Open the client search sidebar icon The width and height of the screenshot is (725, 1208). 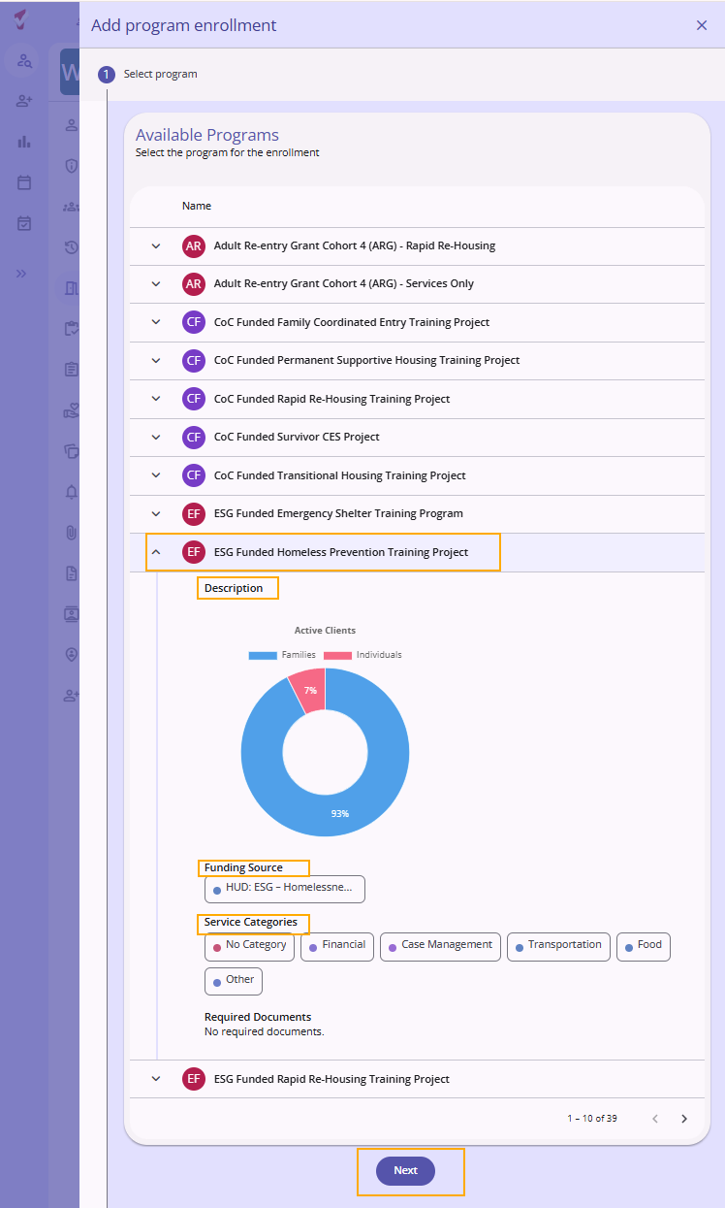[24, 61]
